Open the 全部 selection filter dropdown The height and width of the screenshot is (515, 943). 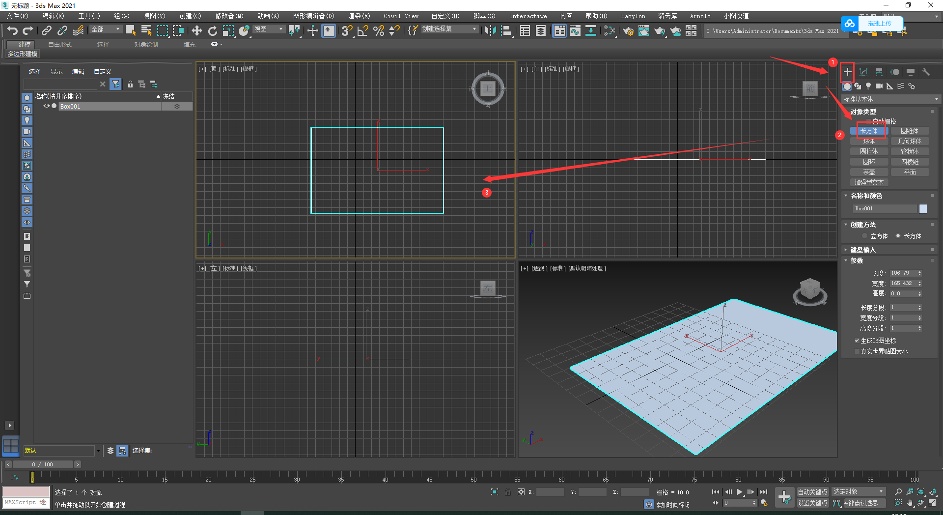pyautogui.click(x=106, y=29)
